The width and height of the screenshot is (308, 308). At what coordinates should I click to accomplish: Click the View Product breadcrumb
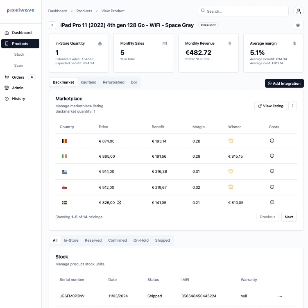point(113,11)
